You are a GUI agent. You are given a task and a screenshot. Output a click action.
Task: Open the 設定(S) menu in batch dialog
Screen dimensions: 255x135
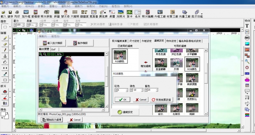pos(56,36)
